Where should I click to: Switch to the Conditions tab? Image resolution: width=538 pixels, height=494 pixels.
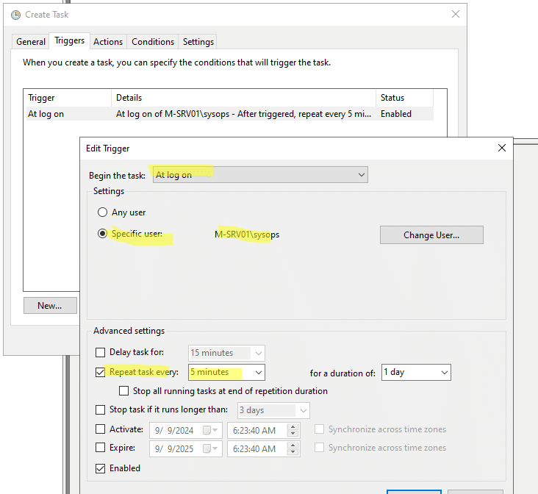(x=153, y=42)
